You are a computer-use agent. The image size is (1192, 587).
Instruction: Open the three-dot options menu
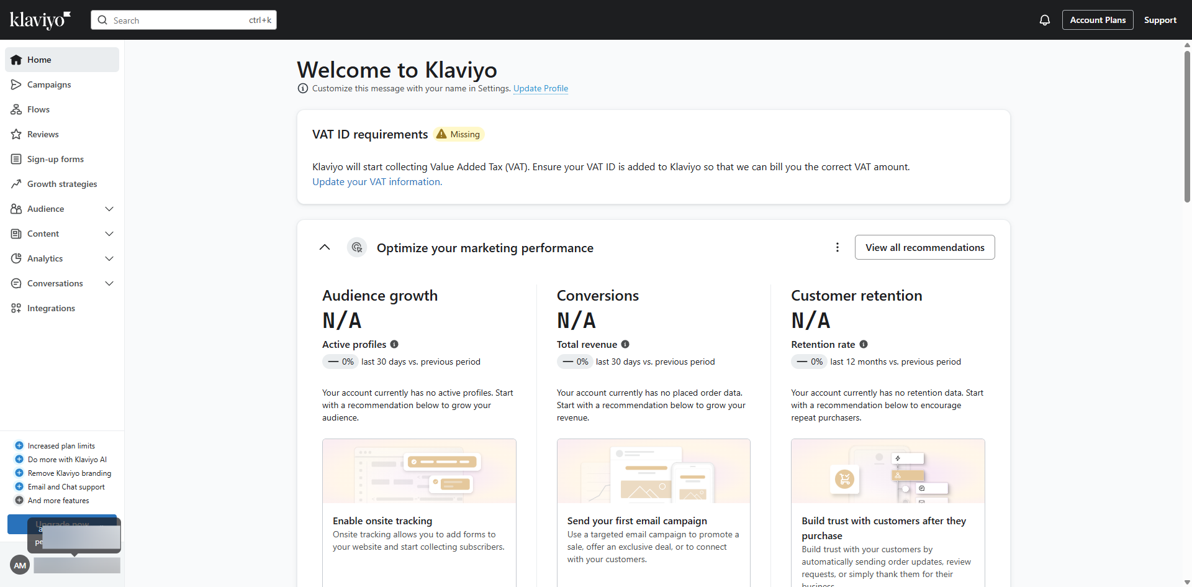(x=838, y=247)
